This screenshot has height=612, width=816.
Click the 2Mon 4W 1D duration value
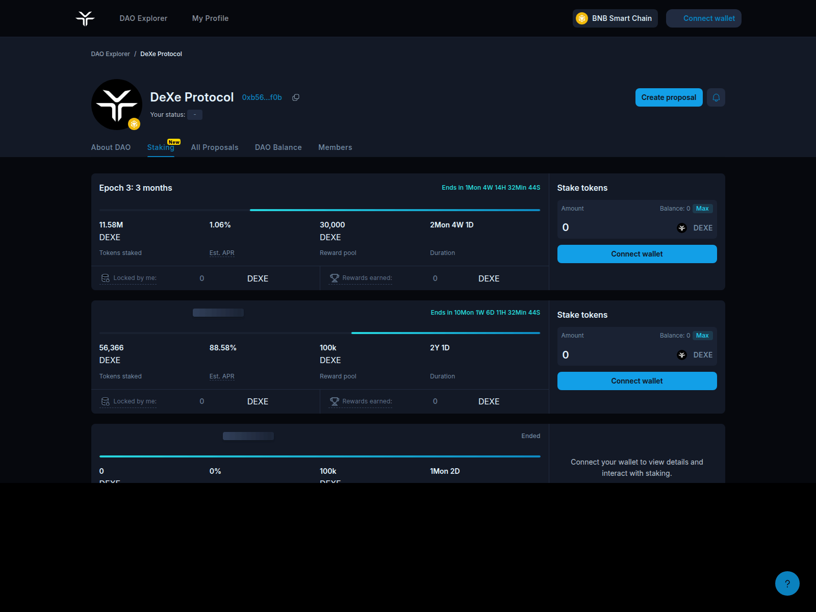(x=452, y=225)
